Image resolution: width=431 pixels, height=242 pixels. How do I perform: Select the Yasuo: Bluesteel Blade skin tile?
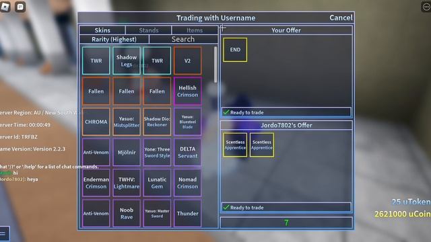coord(187,122)
